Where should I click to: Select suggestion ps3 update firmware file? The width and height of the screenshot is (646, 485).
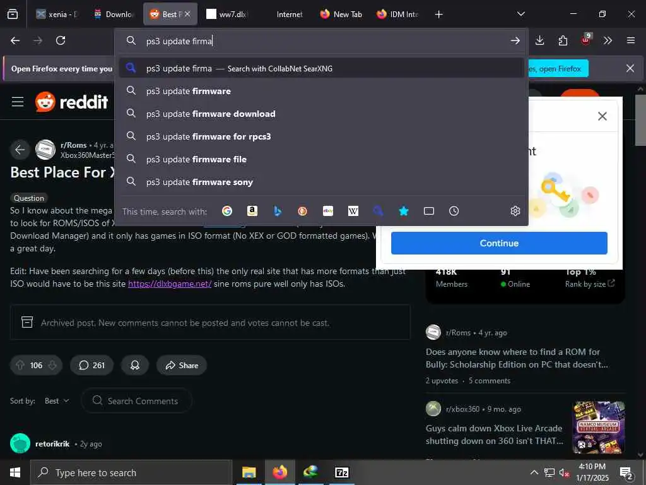pos(321,159)
